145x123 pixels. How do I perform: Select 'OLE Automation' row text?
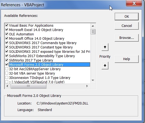pyautogui.click(x=21, y=34)
